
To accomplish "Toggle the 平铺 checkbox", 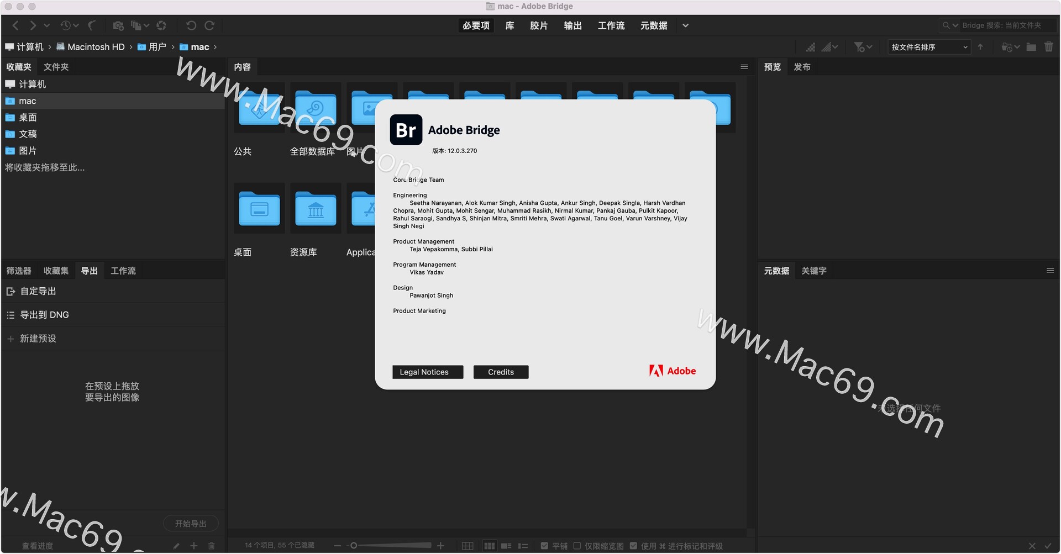I will (x=544, y=546).
